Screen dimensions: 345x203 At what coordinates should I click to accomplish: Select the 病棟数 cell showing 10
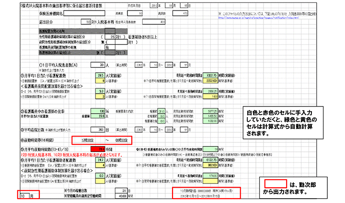coord(135,13)
